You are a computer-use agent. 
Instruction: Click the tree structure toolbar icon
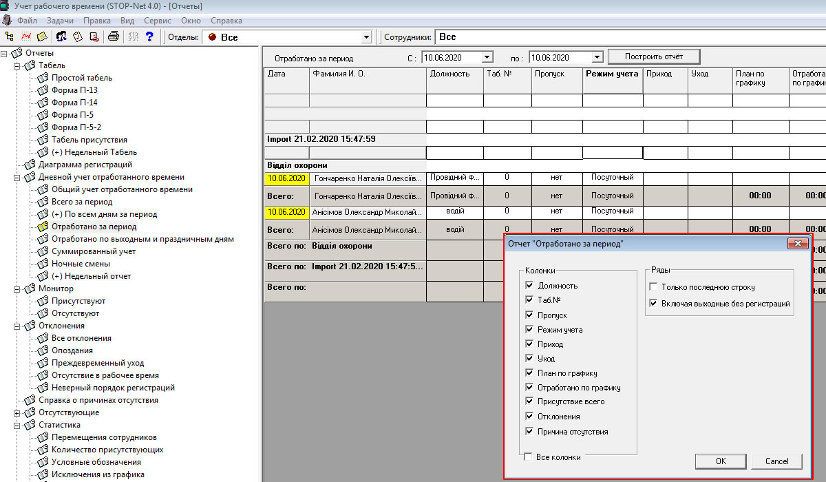pos(10,36)
